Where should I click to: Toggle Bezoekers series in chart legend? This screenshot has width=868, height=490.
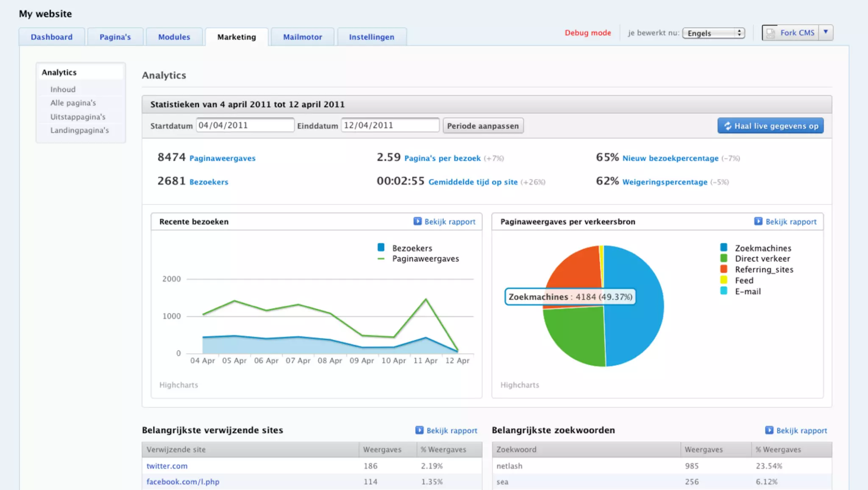pyautogui.click(x=412, y=248)
